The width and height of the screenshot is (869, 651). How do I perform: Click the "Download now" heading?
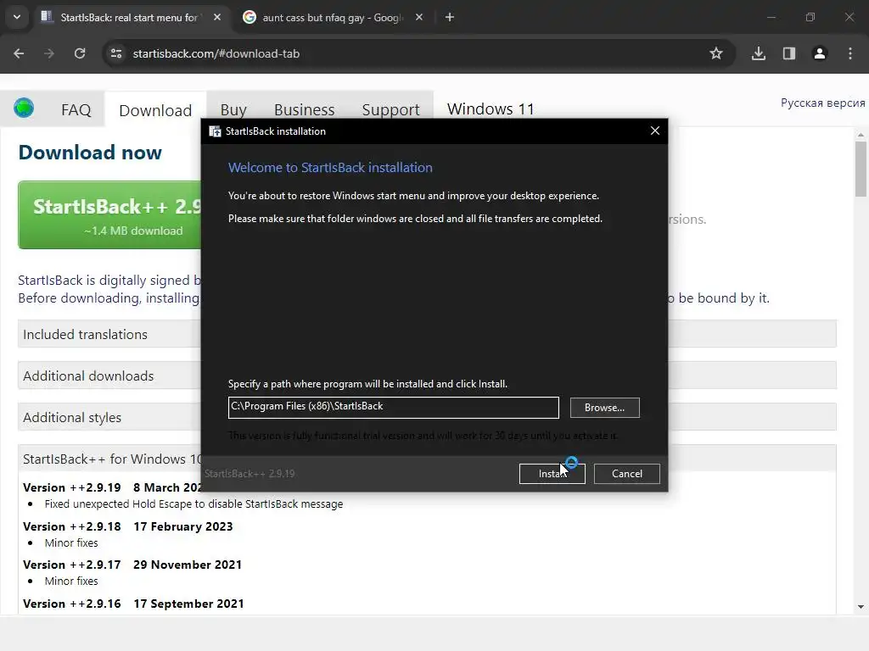pyautogui.click(x=90, y=153)
